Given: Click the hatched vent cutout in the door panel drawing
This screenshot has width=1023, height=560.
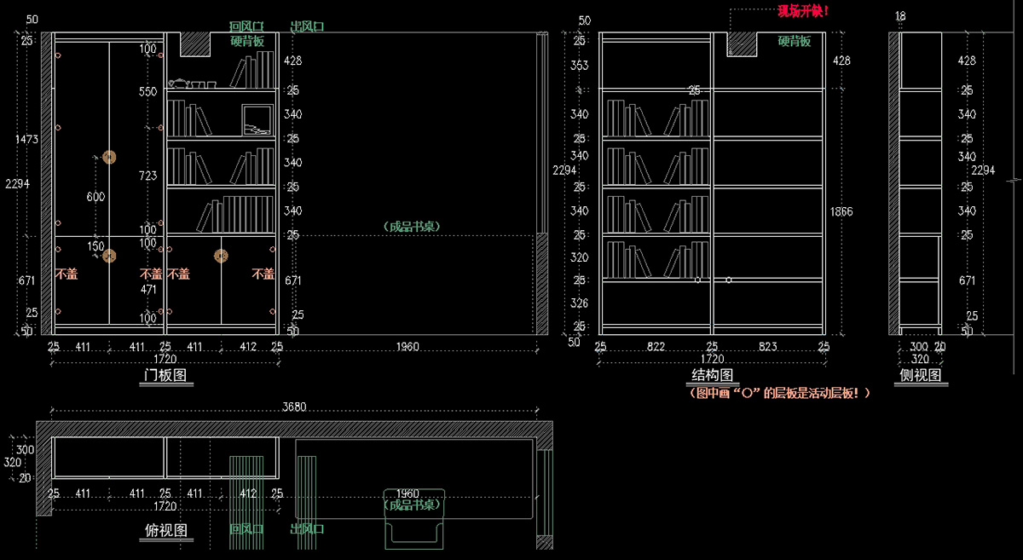Looking at the screenshot, I should tap(195, 44).
